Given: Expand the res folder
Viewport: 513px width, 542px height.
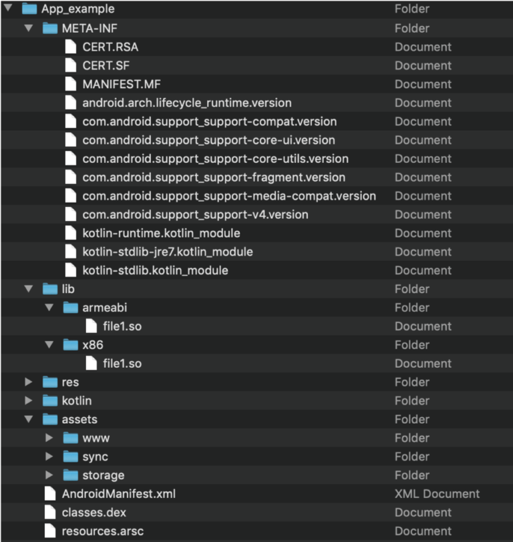Looking at the screenshot, I should (28, 382).
